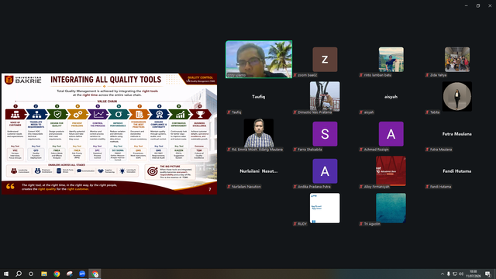Select Dimastio Ikas Pratama's profile photo
Screen dimensions: 496x279
coord(325,96)
